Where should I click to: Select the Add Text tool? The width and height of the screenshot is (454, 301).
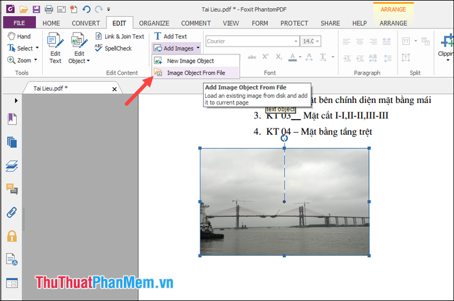171,36
